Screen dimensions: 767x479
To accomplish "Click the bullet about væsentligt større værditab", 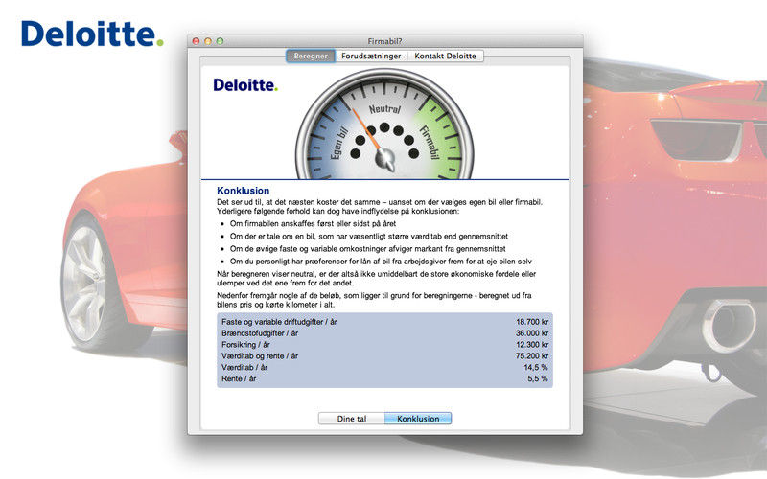I will click(369, 236).
